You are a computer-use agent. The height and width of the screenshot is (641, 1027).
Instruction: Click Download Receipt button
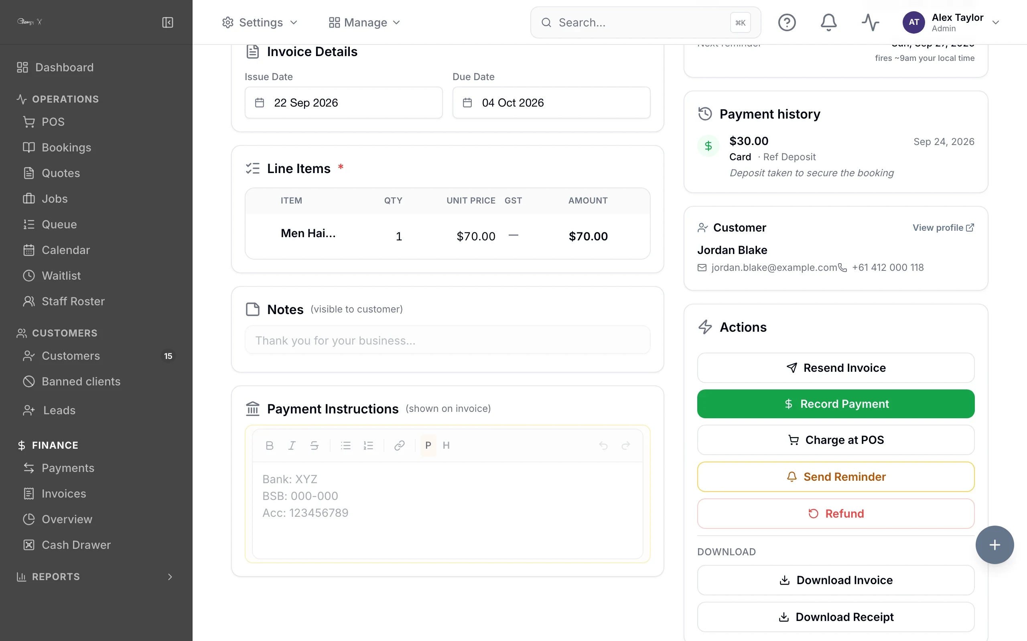[x=836, y=617]
